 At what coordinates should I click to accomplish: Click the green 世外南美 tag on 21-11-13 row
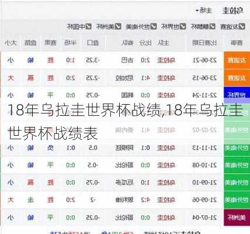tap(237, 148)
